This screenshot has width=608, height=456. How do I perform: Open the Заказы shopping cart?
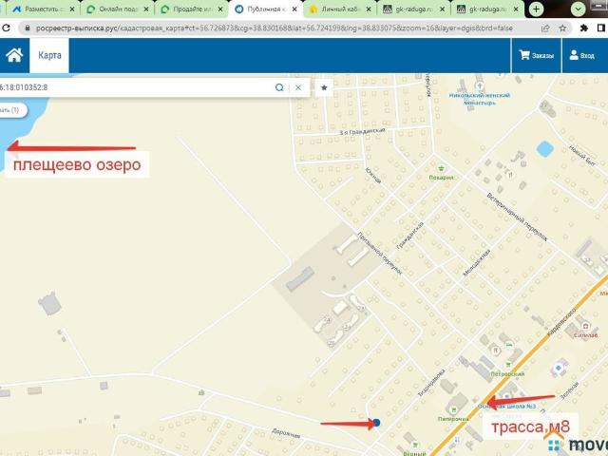coord(537,56)
